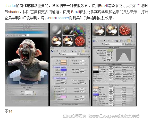
Task: Expand the About rollout in render panel
Action: click(27, 90)
